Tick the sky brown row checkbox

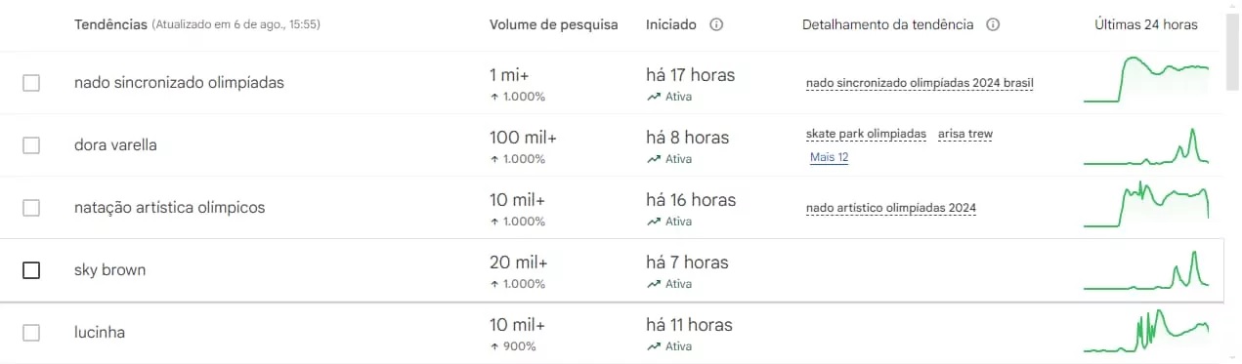pos(31,270)
